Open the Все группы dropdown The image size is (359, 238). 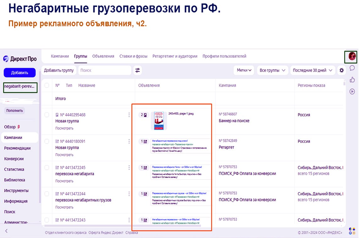pyautogui.click(x=272, y=70)
